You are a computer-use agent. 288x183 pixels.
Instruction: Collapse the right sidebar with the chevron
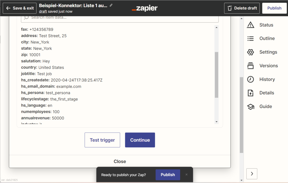pyautogui.click(x=252, y=174)
